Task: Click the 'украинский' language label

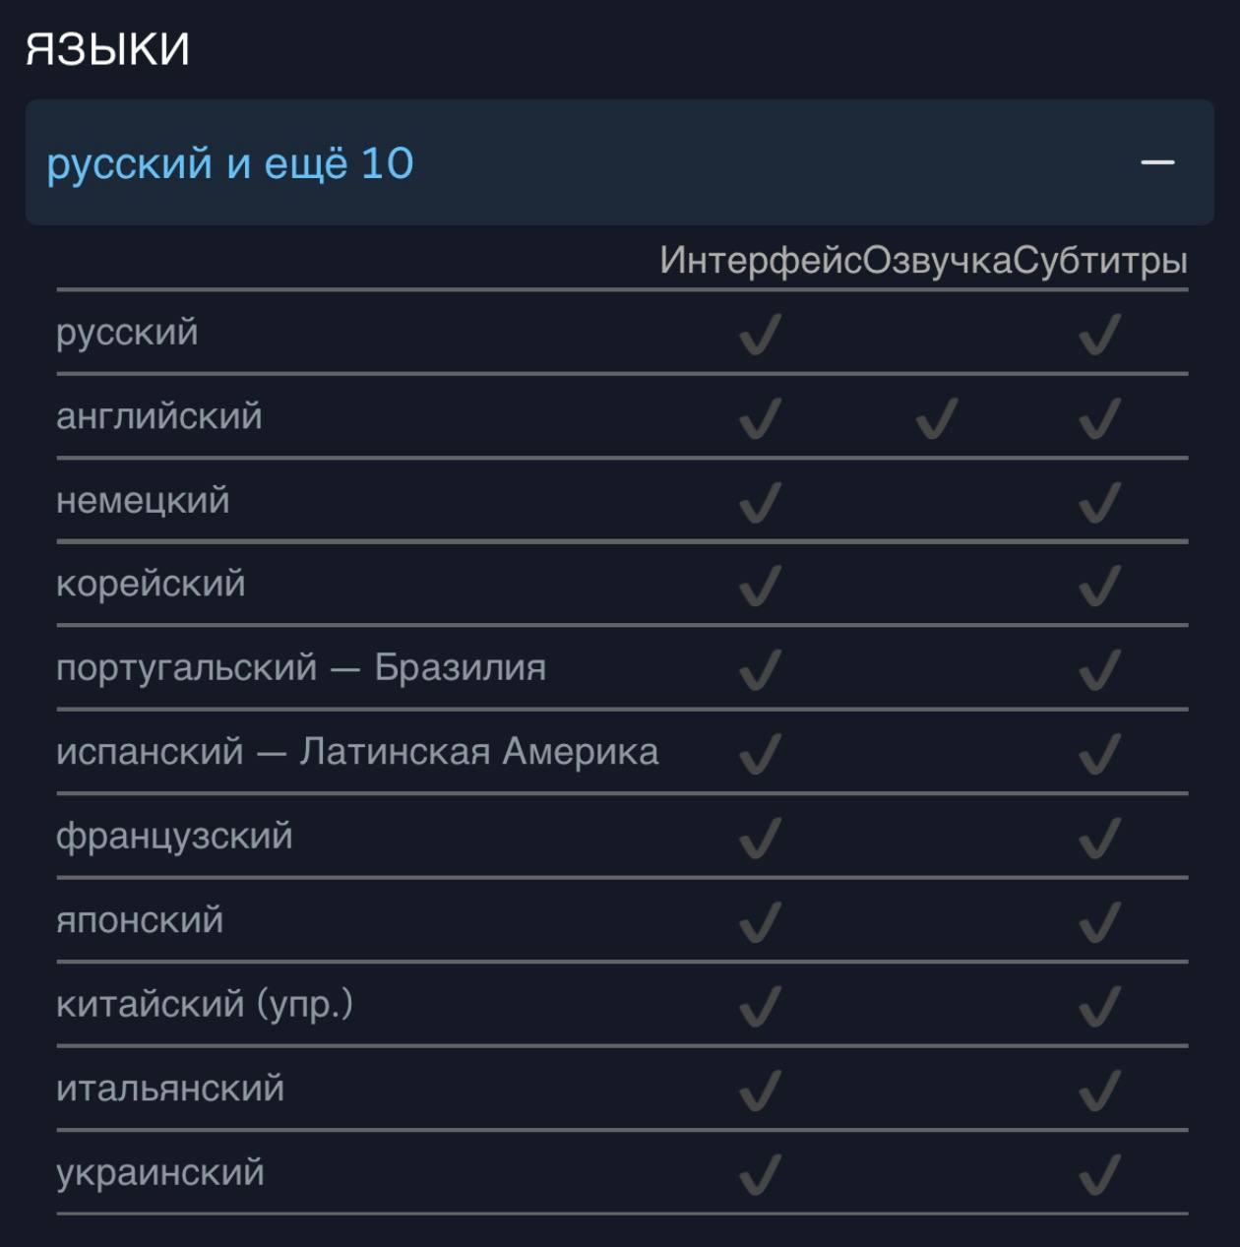Action: (x=160, y=1172)
